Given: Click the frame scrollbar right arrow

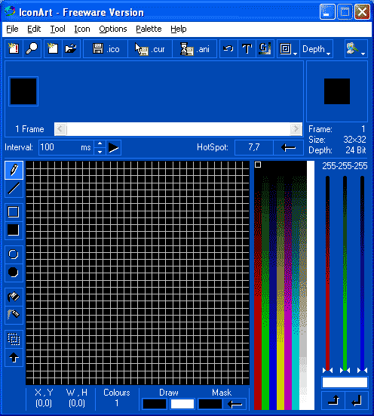Looking at the screenshot, I should click(x=296, y=129).
